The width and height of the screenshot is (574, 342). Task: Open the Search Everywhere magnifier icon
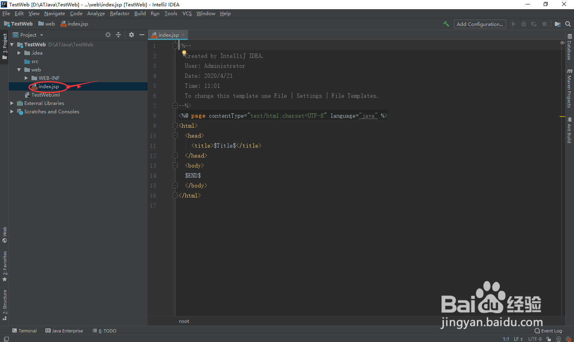[x=568, y=24]
